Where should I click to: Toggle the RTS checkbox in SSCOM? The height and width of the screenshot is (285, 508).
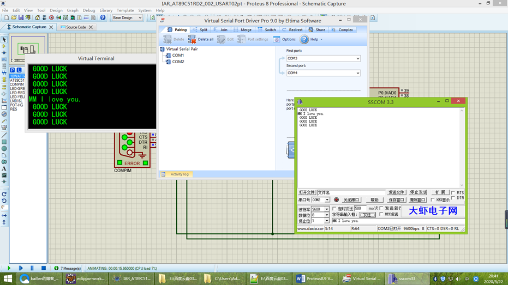453,192
